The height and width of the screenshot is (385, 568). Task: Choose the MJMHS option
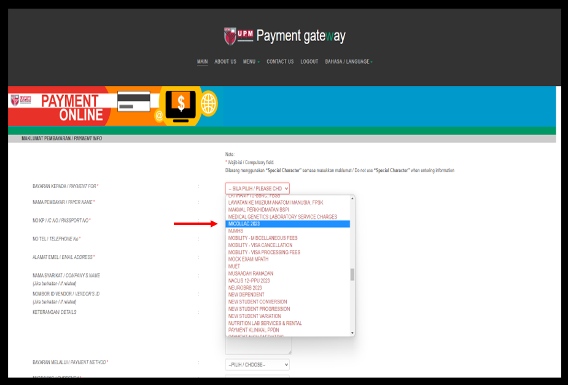click(x=287, y=231)
